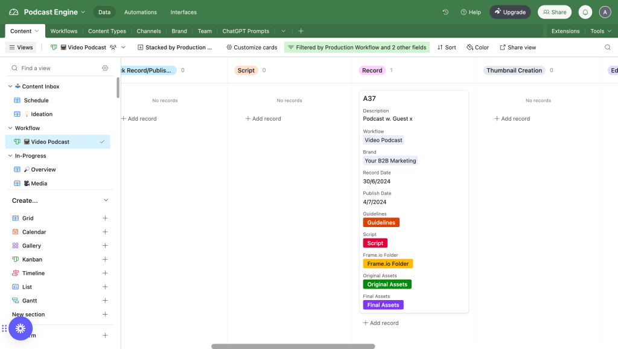Click plus icon next to Kanban
The width and height of the screenshot is (618, 349).
coord(105,260)
